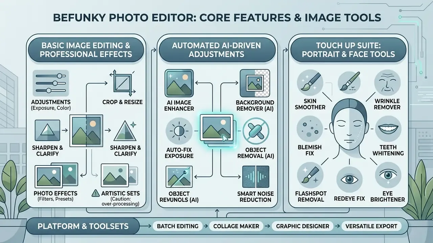Open the Photo Effects icon
The height and width of the screenshot is (243, 433).
point(57,175)
